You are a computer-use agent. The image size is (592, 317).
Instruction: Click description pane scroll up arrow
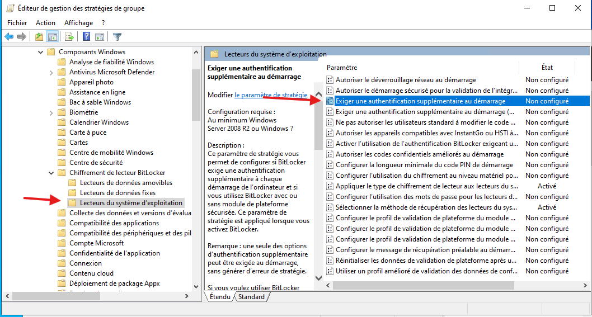coord(318,94)
